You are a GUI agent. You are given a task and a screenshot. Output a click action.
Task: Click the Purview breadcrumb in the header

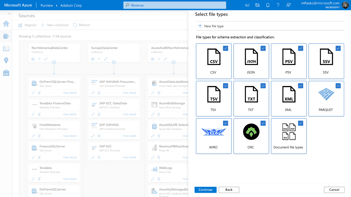click(47, 5)
